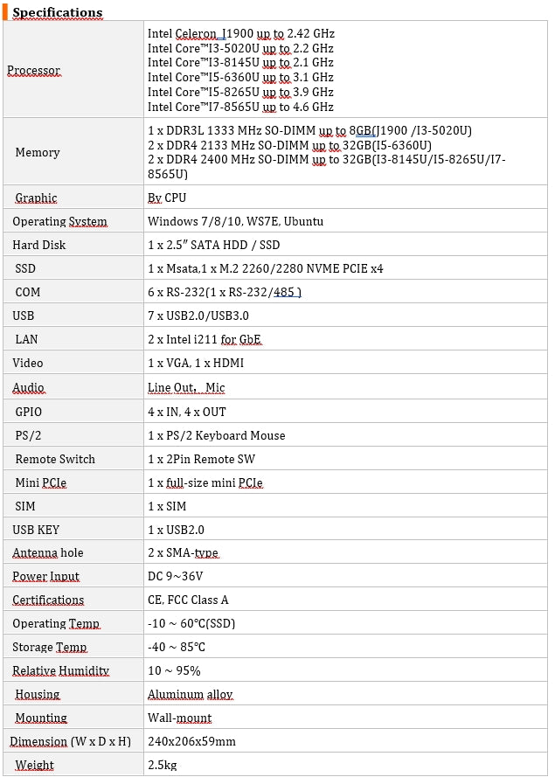Click the GPIO label cell

tap(28, 413)
